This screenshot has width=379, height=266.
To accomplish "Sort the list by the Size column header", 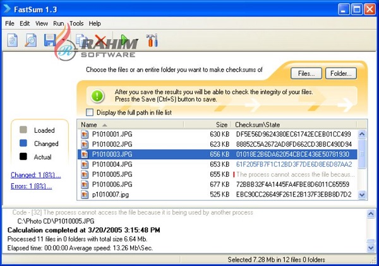I will 207,124.
